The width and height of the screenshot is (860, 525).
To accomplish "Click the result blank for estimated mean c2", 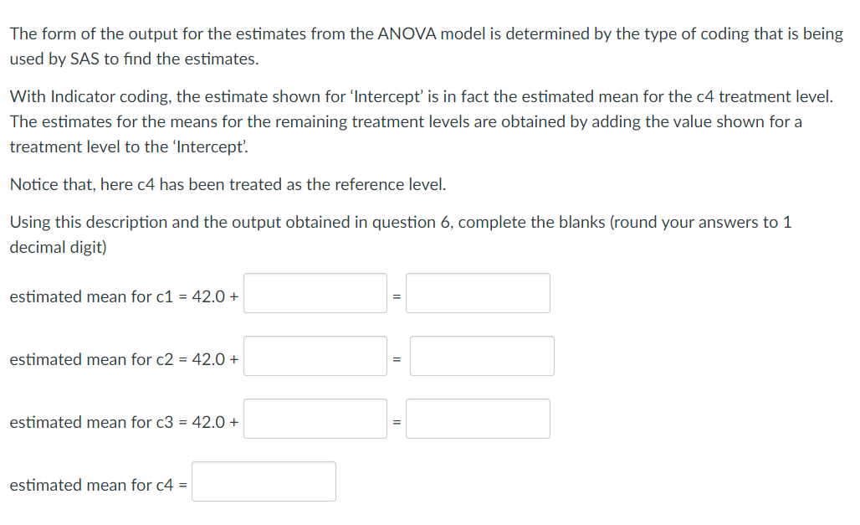I will click(x=481, y=356).
